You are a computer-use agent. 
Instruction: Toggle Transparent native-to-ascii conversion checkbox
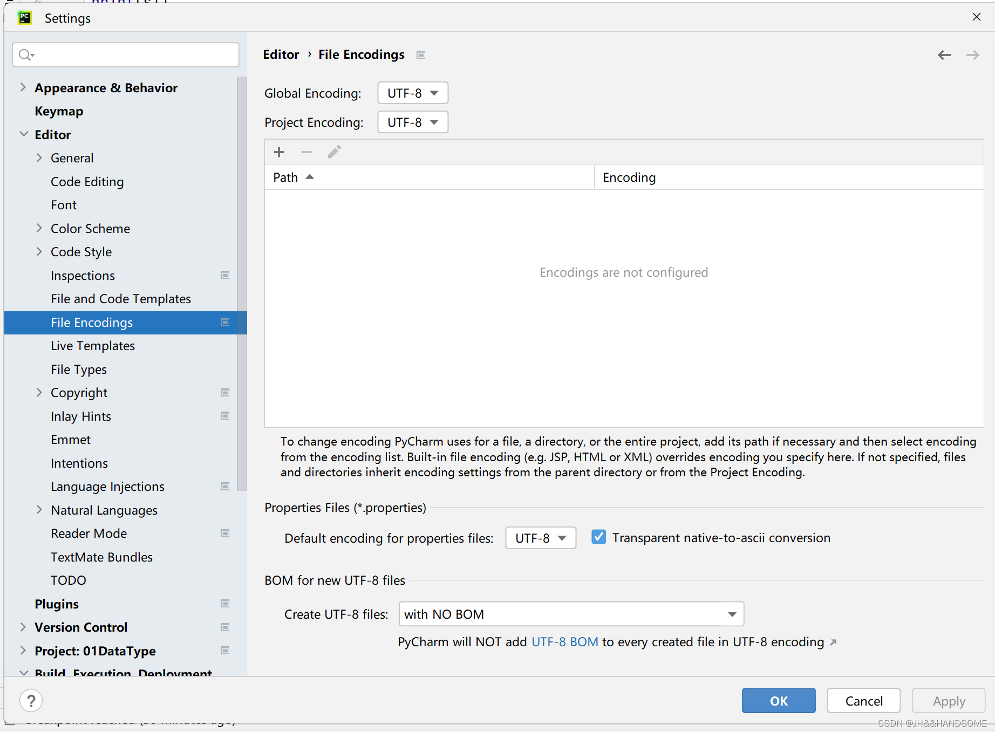598,537
